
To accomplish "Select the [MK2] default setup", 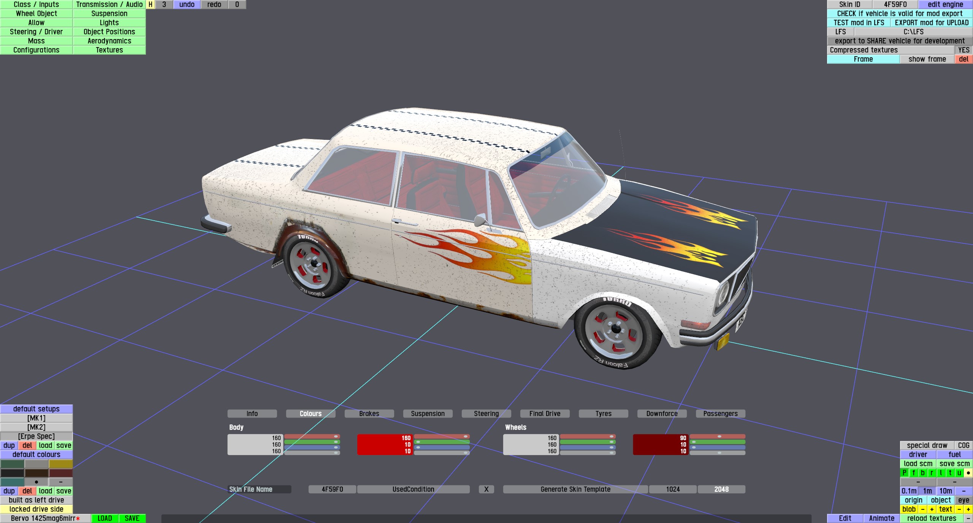I will pyautogui.click(x=36, y=427).
